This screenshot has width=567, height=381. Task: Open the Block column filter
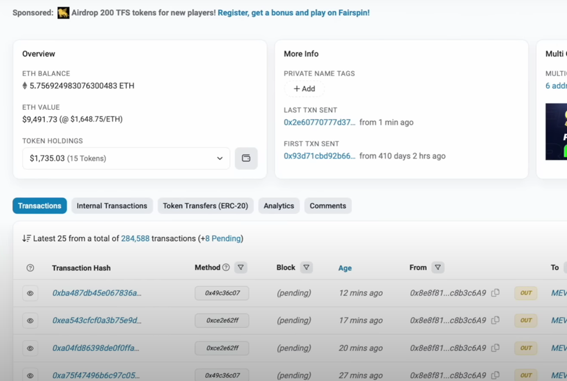pyautogui.click(x=306, y=268)
